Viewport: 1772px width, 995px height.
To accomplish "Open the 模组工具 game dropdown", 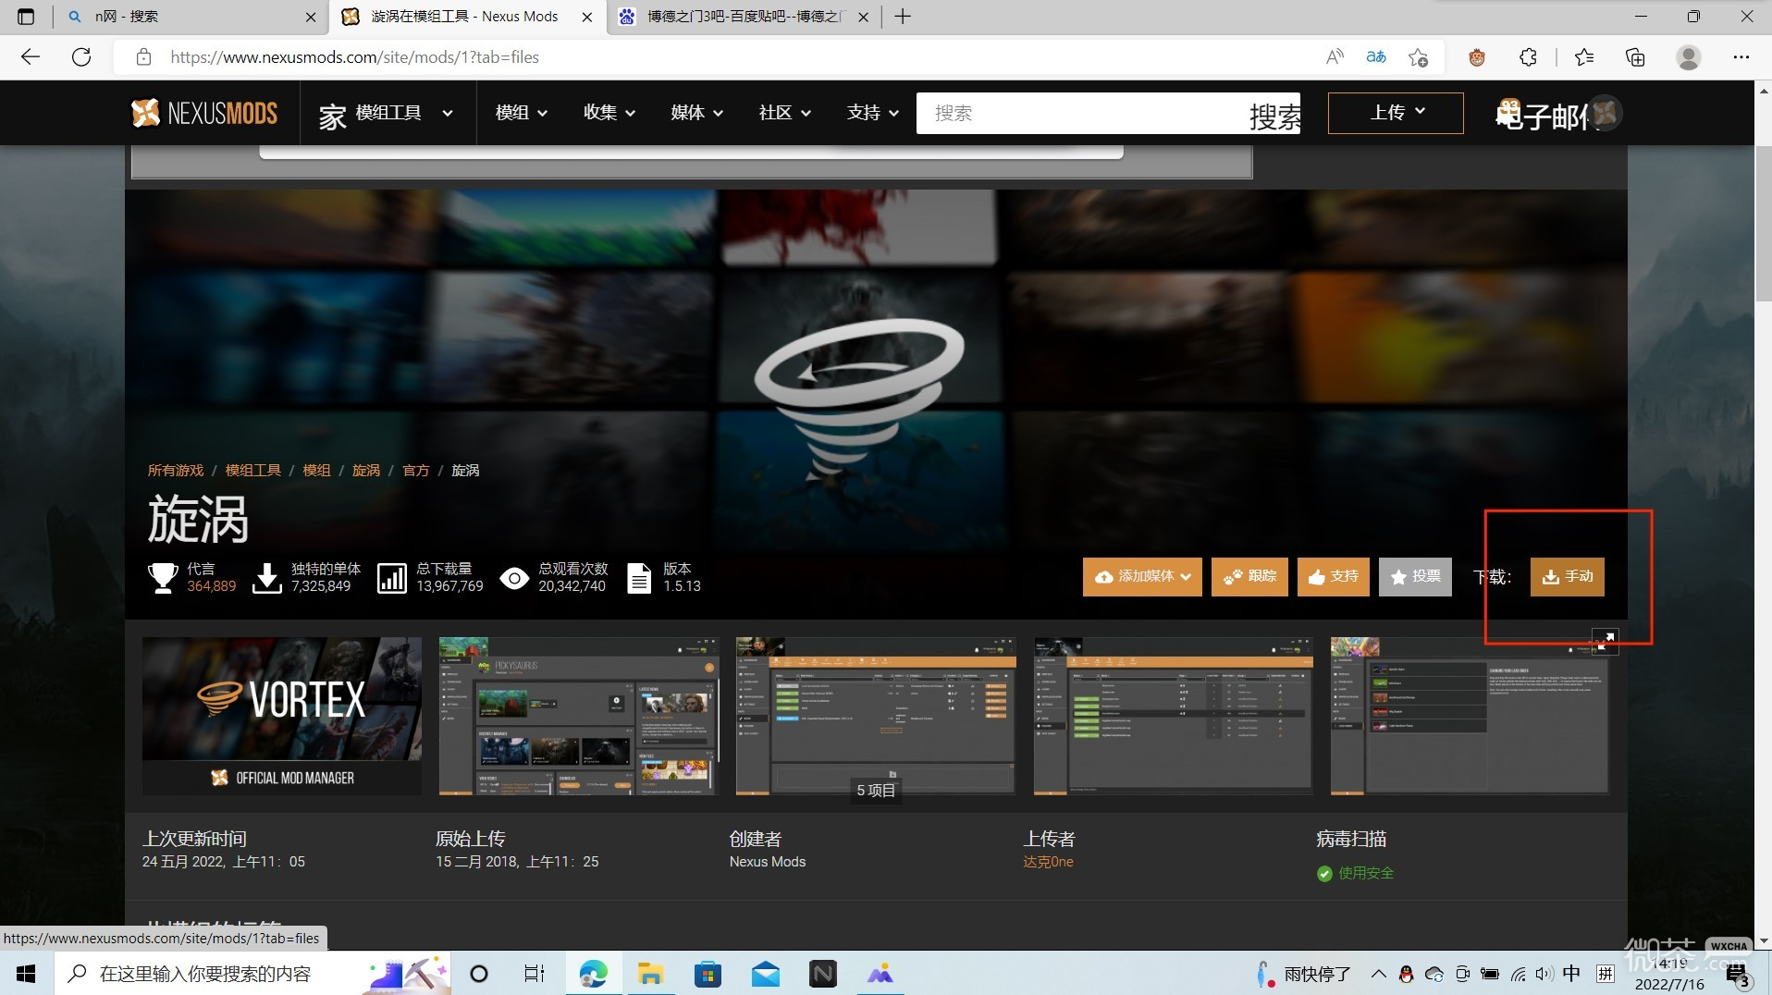I will click(x=386, y=113).
